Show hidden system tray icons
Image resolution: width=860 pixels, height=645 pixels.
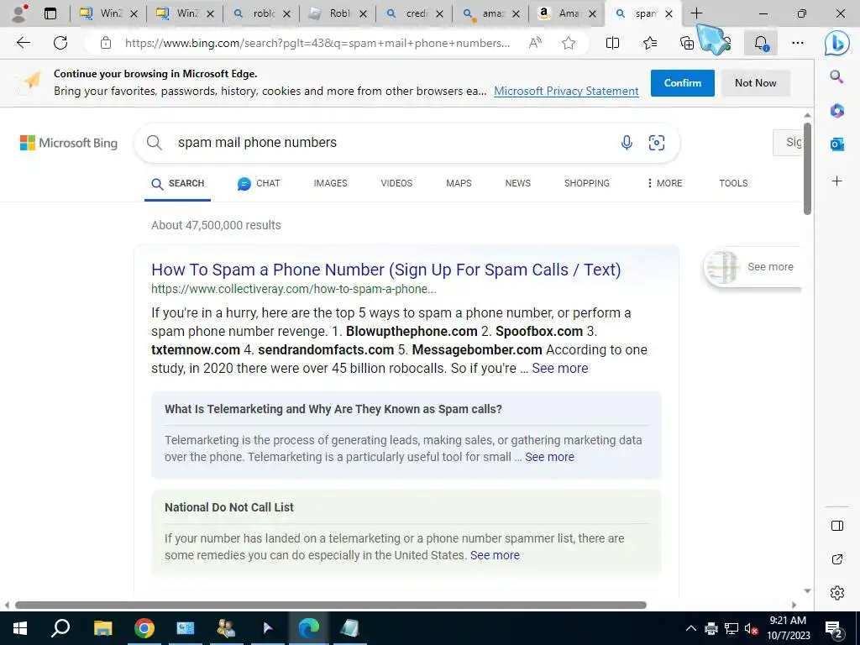pyautogui.click(x=691, y=628)
